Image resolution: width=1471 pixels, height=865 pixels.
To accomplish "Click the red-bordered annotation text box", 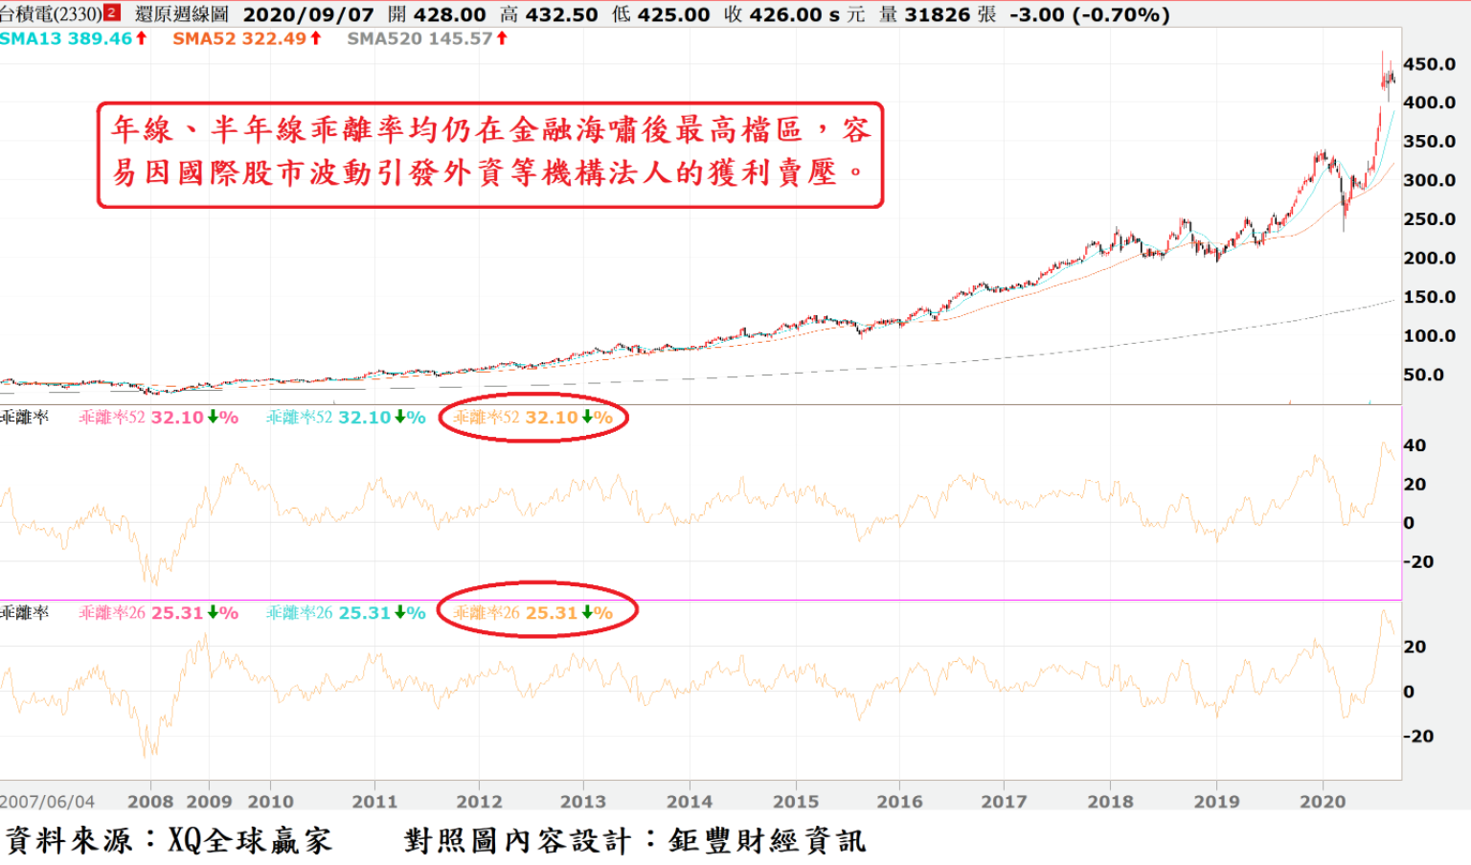I will (489, 154).
